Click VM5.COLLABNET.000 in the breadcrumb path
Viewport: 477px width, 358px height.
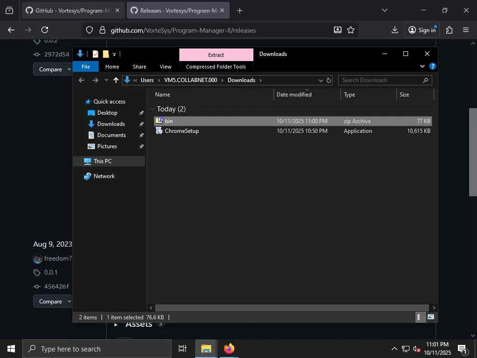(191, 80)
